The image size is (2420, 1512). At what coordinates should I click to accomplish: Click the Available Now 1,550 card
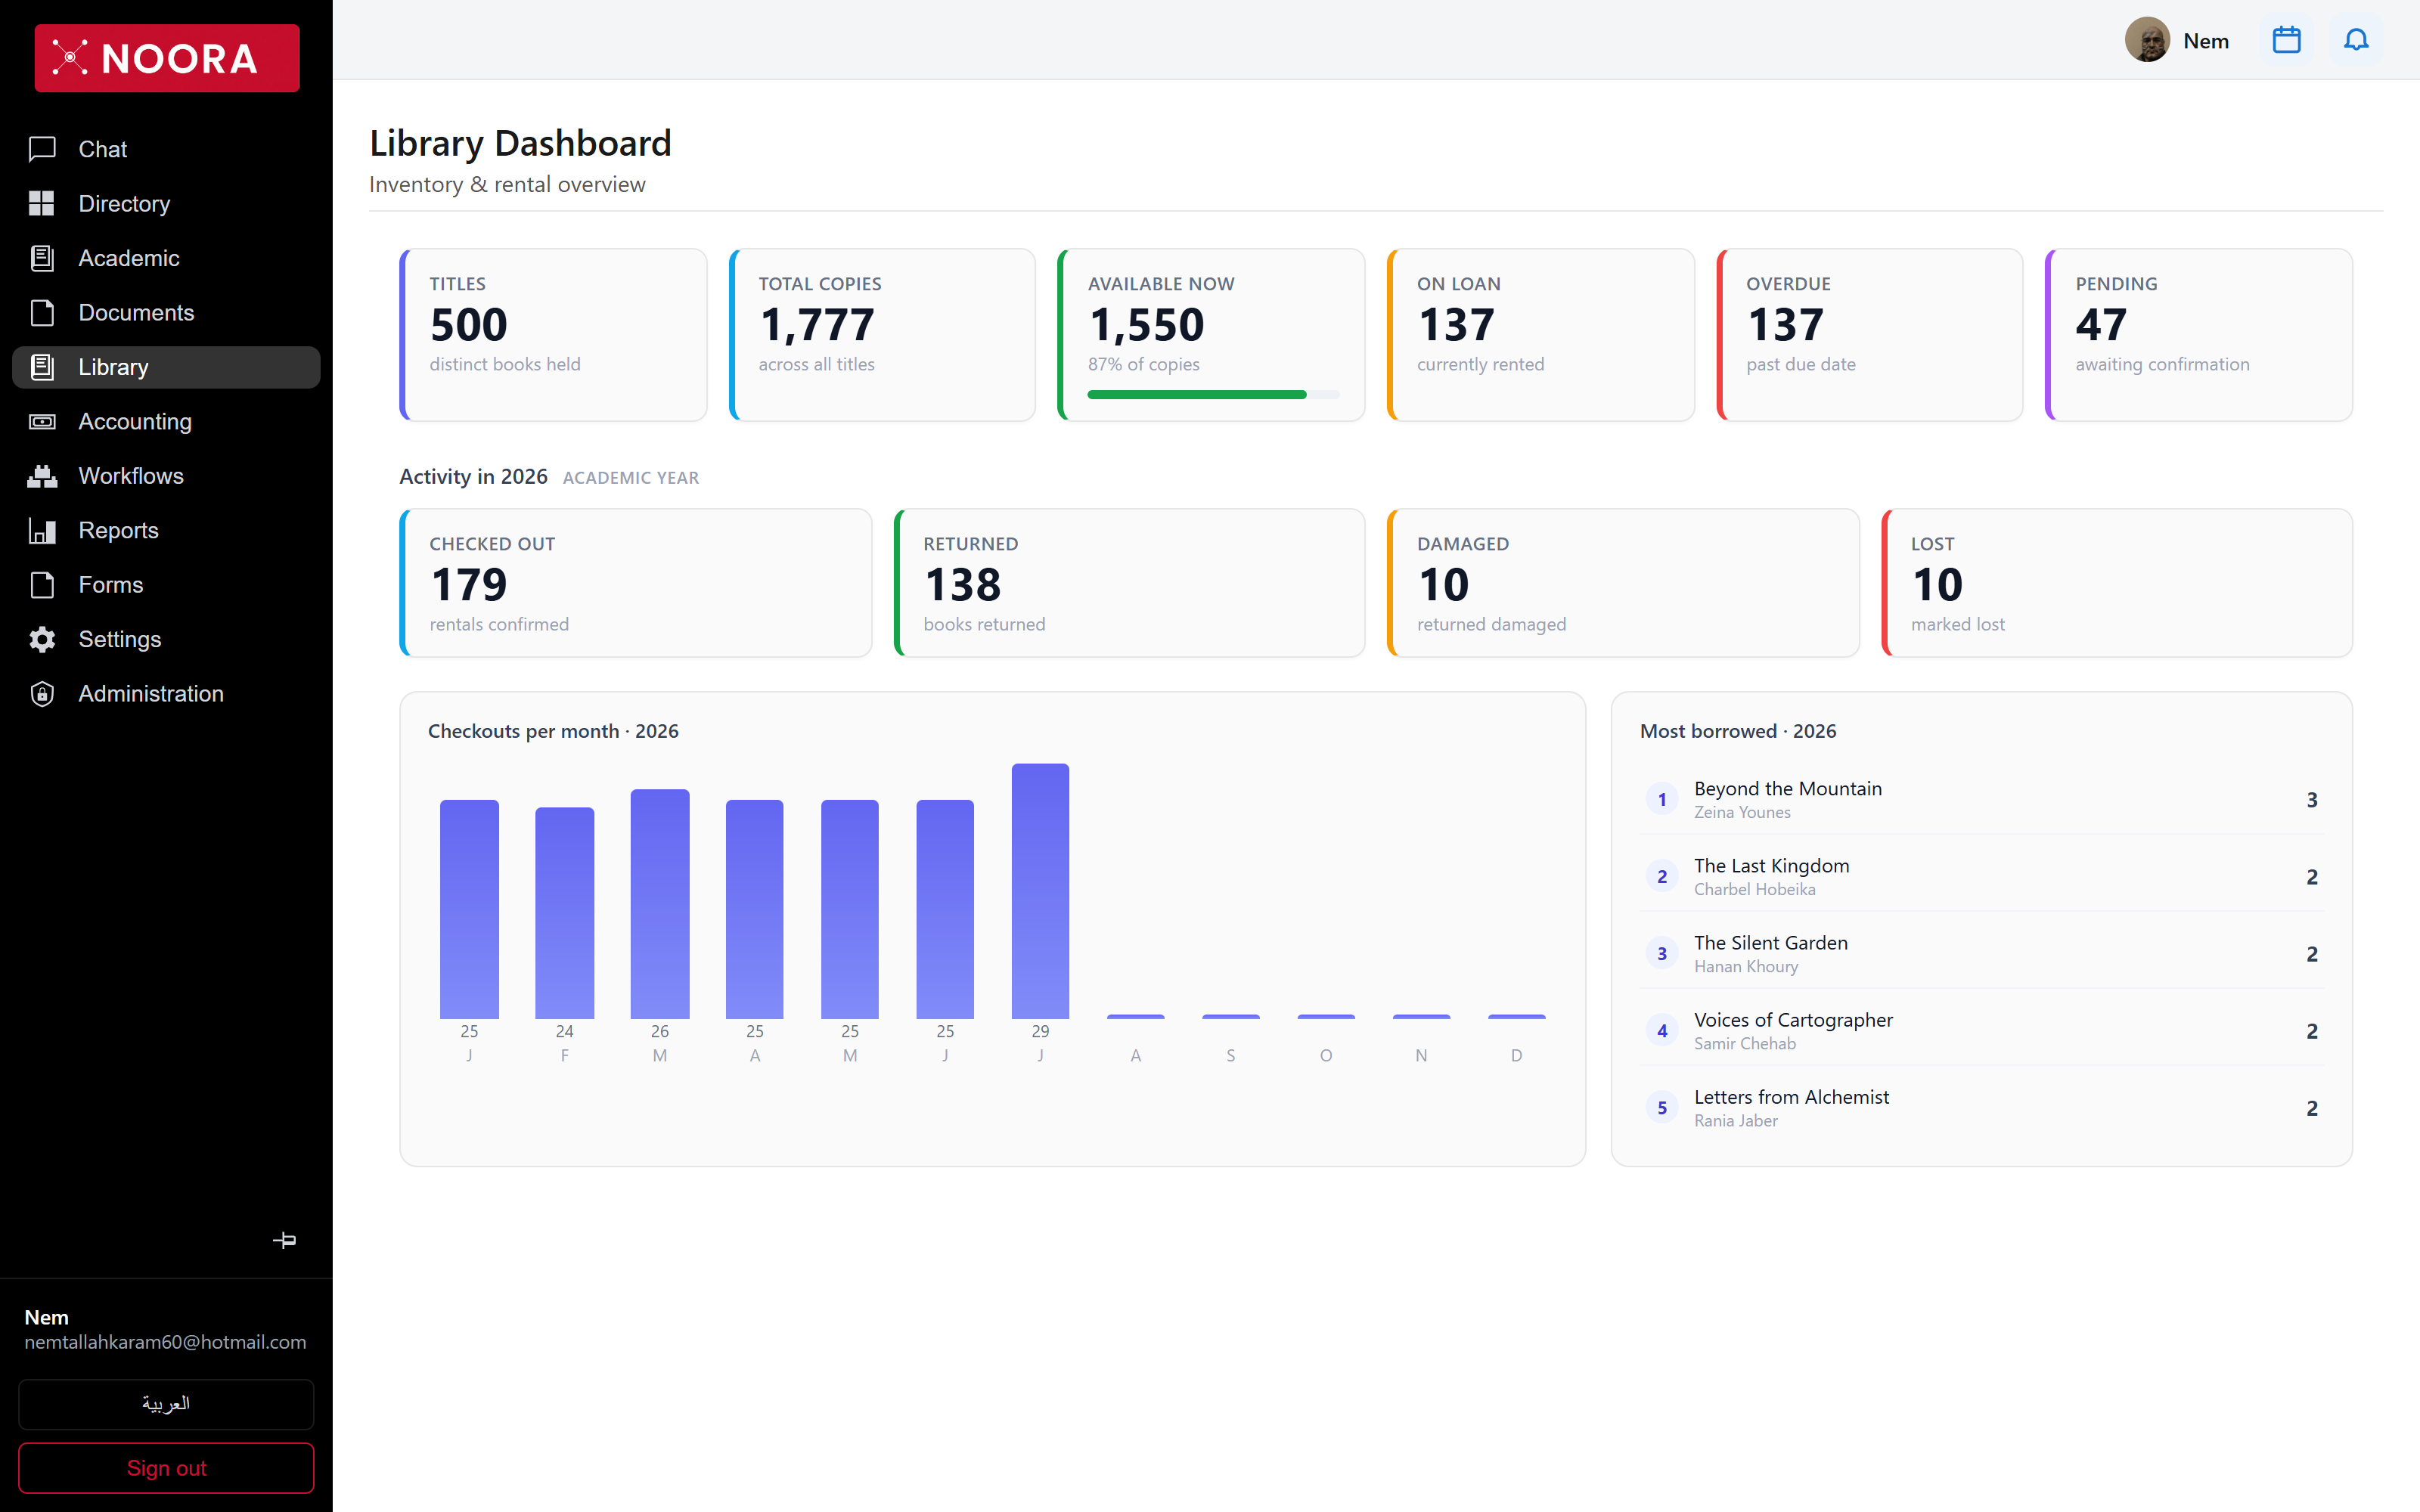point(1211,335)
